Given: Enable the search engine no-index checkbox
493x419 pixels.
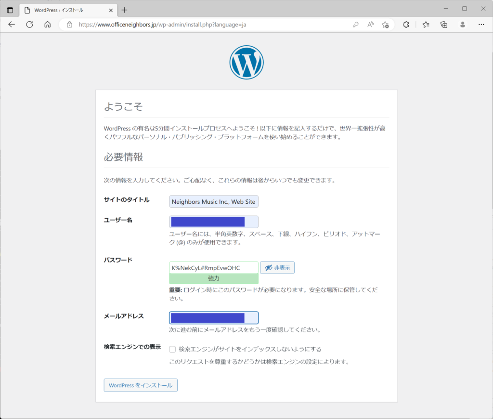Looking at the screenshot, I should tap(172, 349).
